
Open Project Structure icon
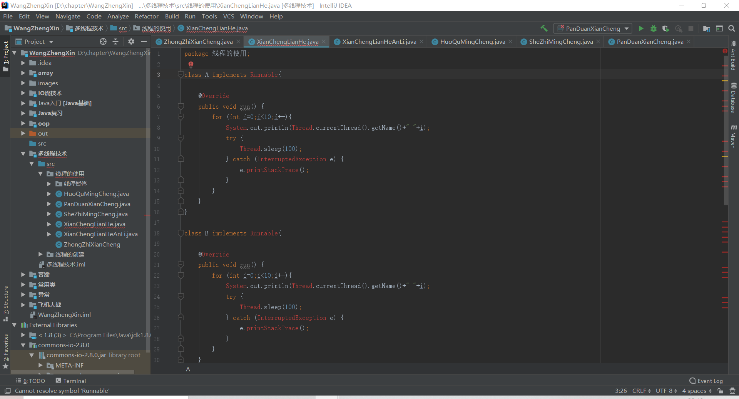pos(707,28)
